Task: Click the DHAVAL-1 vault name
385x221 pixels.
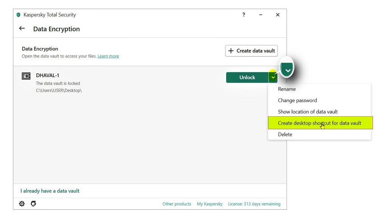Action: click(x=48, y=75)
